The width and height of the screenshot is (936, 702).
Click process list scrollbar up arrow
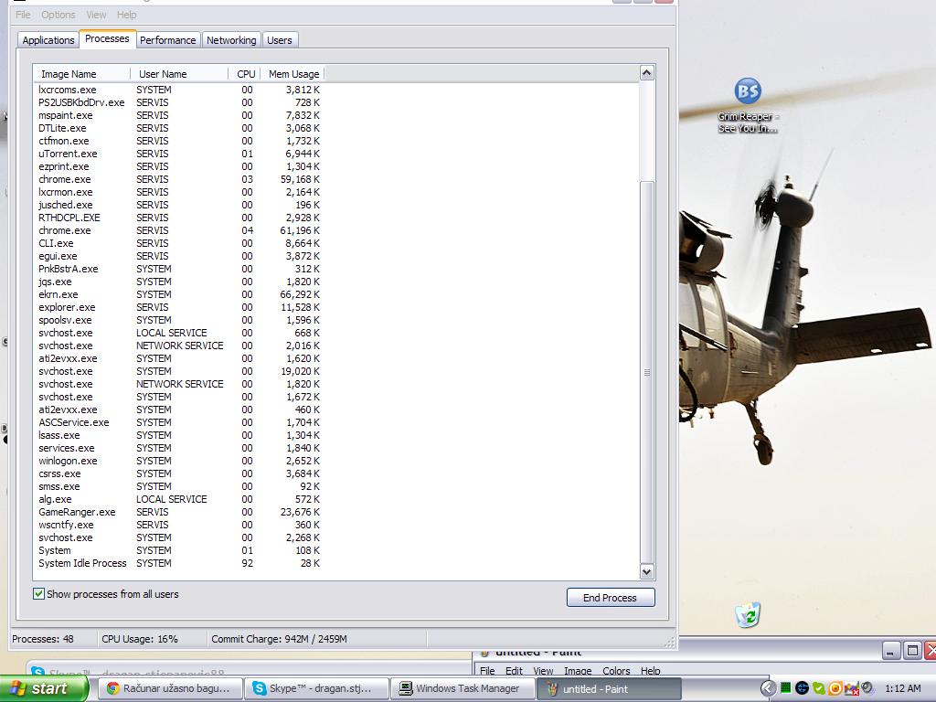(x=646, y=73)
